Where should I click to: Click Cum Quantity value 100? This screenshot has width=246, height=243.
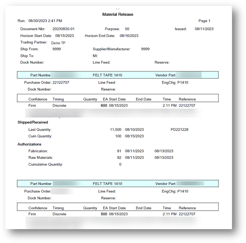[118, 136]
